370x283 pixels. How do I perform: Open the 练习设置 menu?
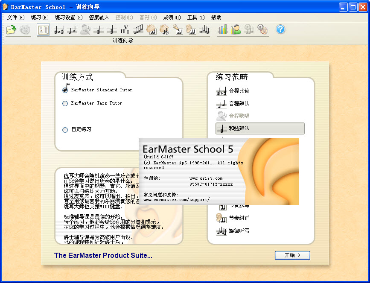(x=69, y=18)
